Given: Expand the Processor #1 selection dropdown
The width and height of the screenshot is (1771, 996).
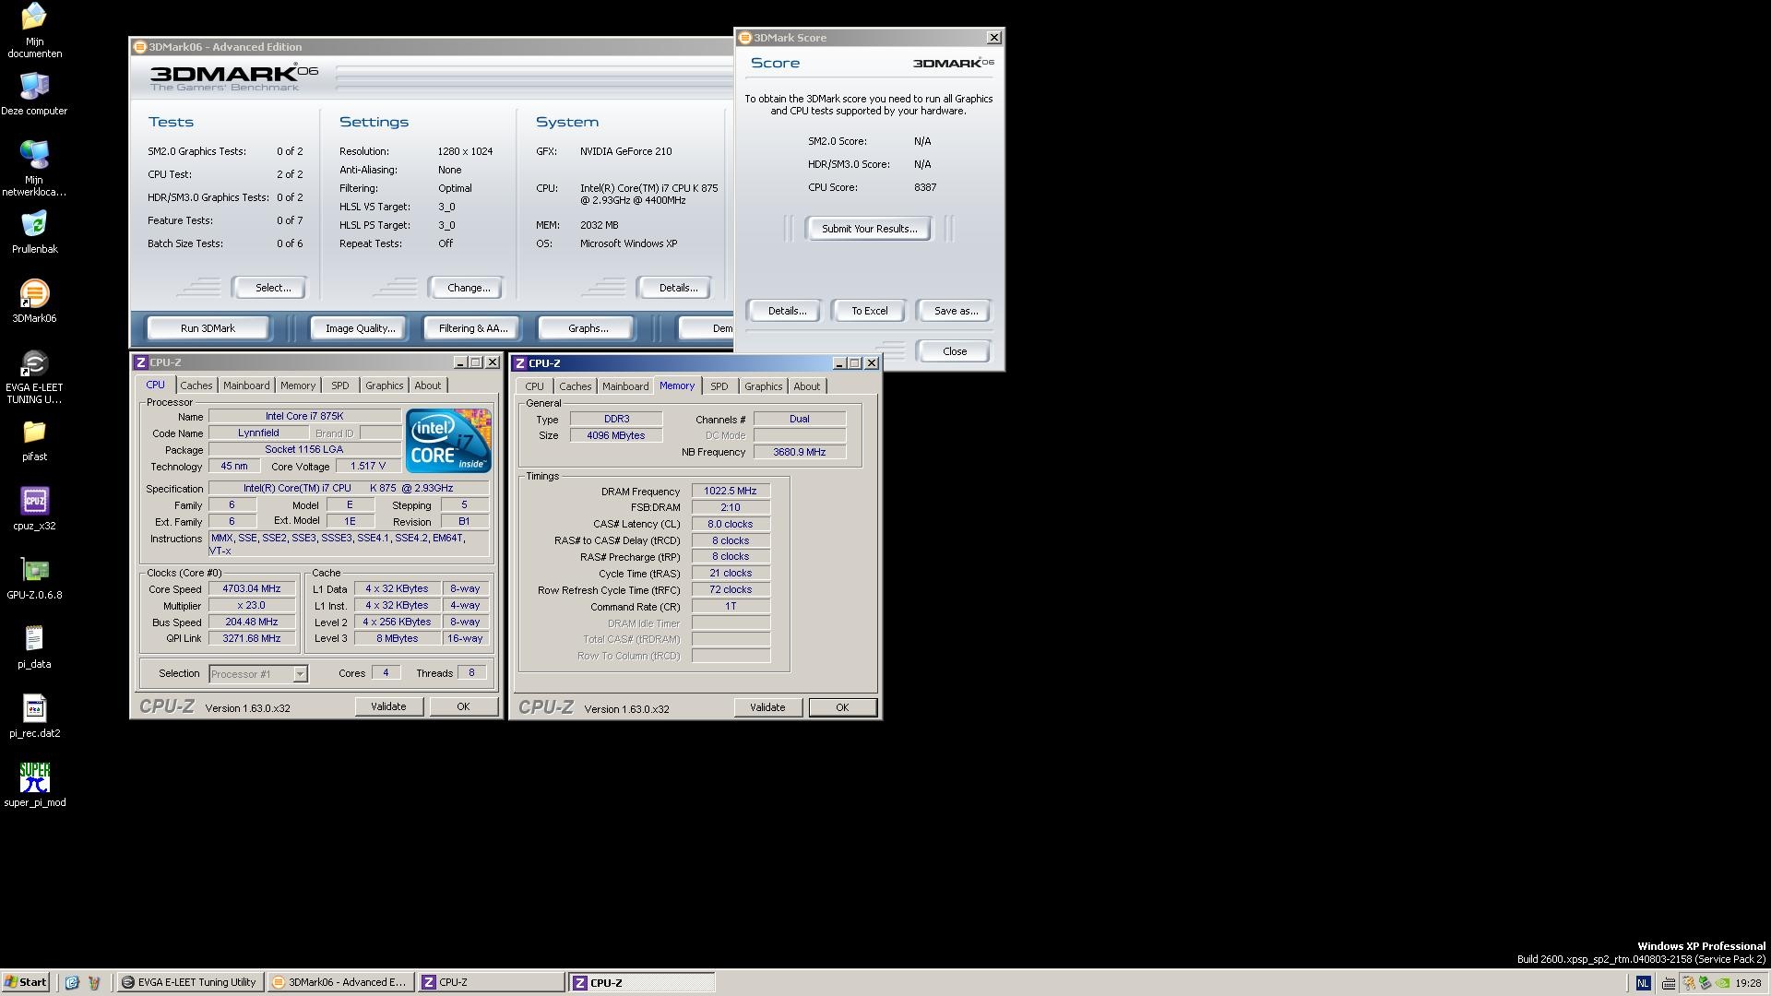Looking at the screenshot, I should (300, 674).
